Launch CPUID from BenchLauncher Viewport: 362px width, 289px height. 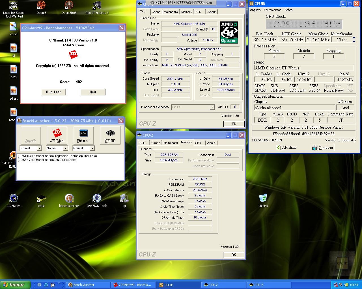point(110,135)
